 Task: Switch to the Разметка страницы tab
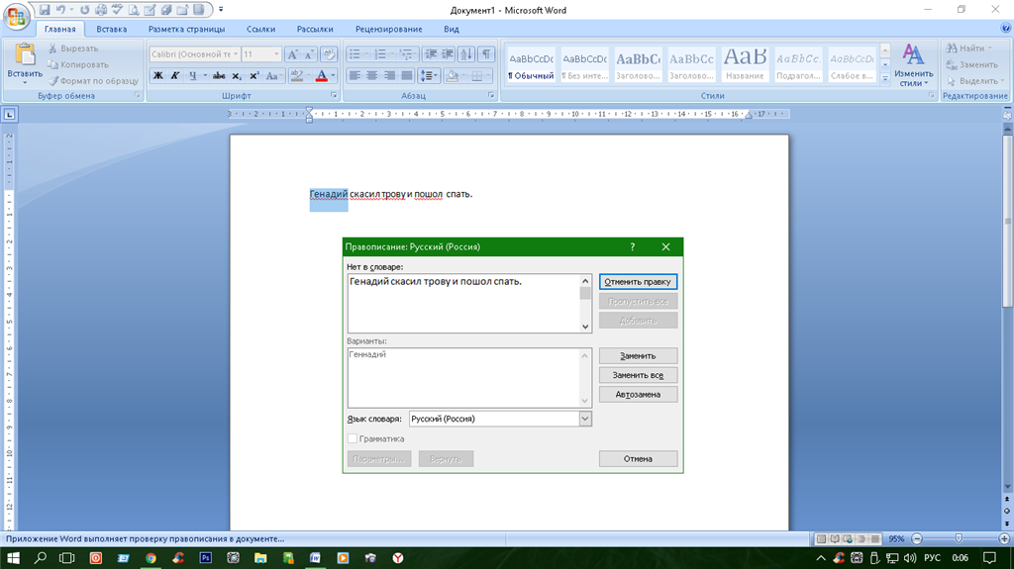[186, 29]
